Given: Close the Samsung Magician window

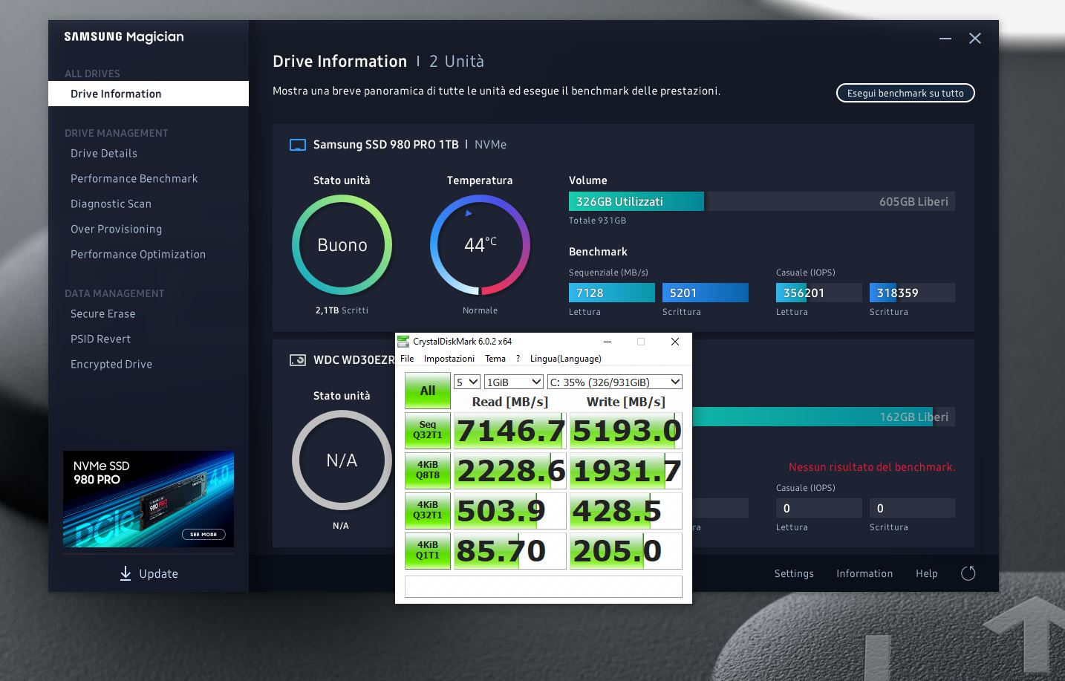Looking at the screenshot, I should point(975,39).
